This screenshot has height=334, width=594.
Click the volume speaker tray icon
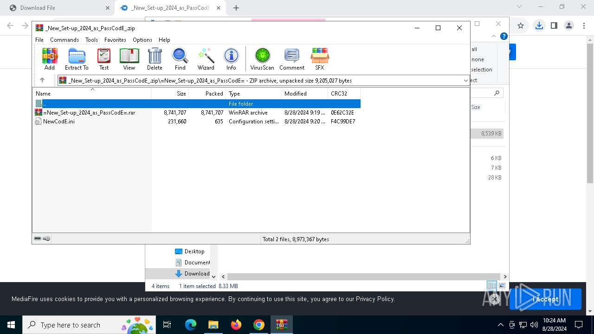pos(534,325)
